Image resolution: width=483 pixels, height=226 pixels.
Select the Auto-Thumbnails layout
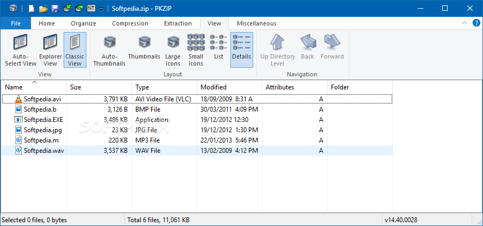coord(109,50)
